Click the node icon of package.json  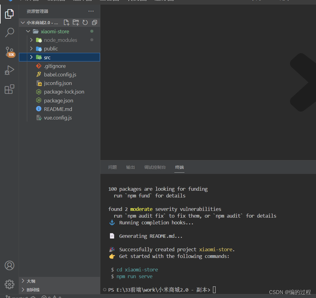point(39,100)
